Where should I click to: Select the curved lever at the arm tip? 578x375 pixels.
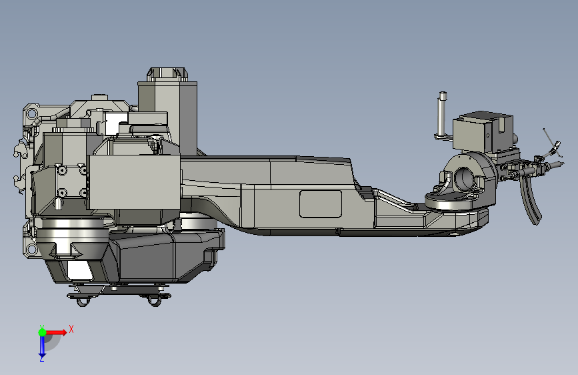pos(531,200)
